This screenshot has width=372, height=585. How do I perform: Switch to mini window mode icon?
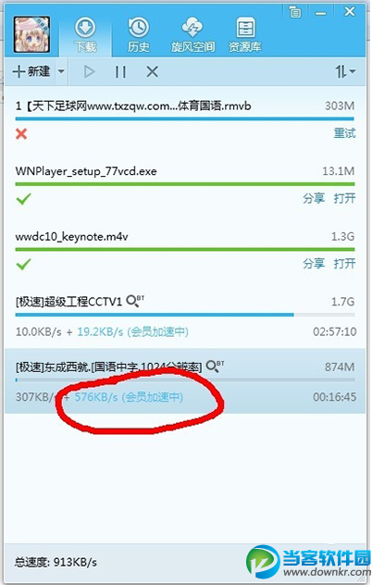coord(295,12)
